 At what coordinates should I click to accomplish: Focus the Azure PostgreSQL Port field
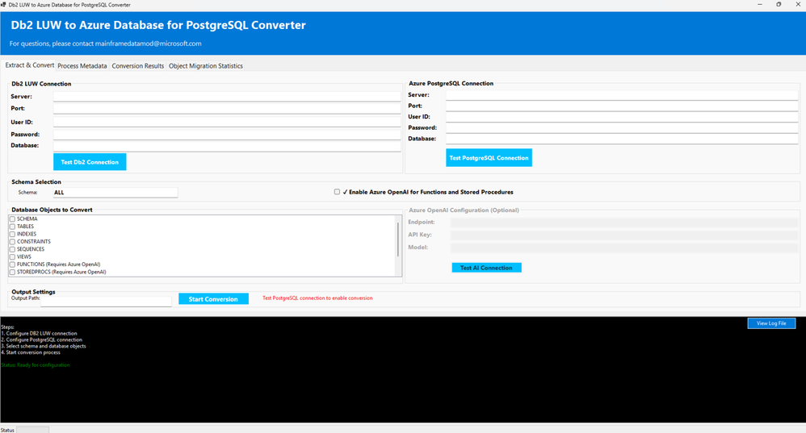pyautogui.click(x=622, y=106)
